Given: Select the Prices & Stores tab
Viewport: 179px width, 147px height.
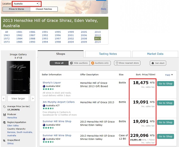Looking at the screenshot, I should coord(16,9).
